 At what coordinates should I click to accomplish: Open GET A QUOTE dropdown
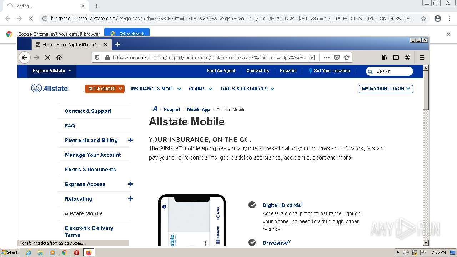pos(105,89)
